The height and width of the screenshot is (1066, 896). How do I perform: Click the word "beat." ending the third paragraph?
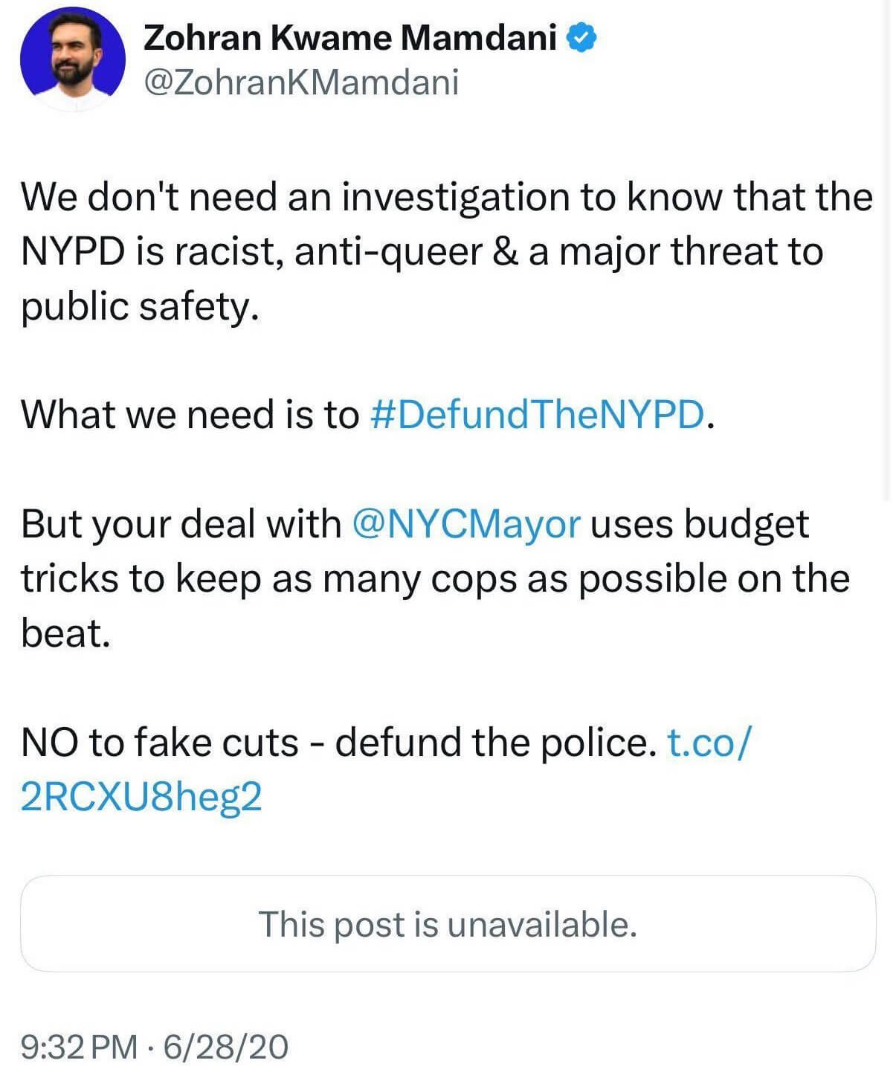pos(65,633)
